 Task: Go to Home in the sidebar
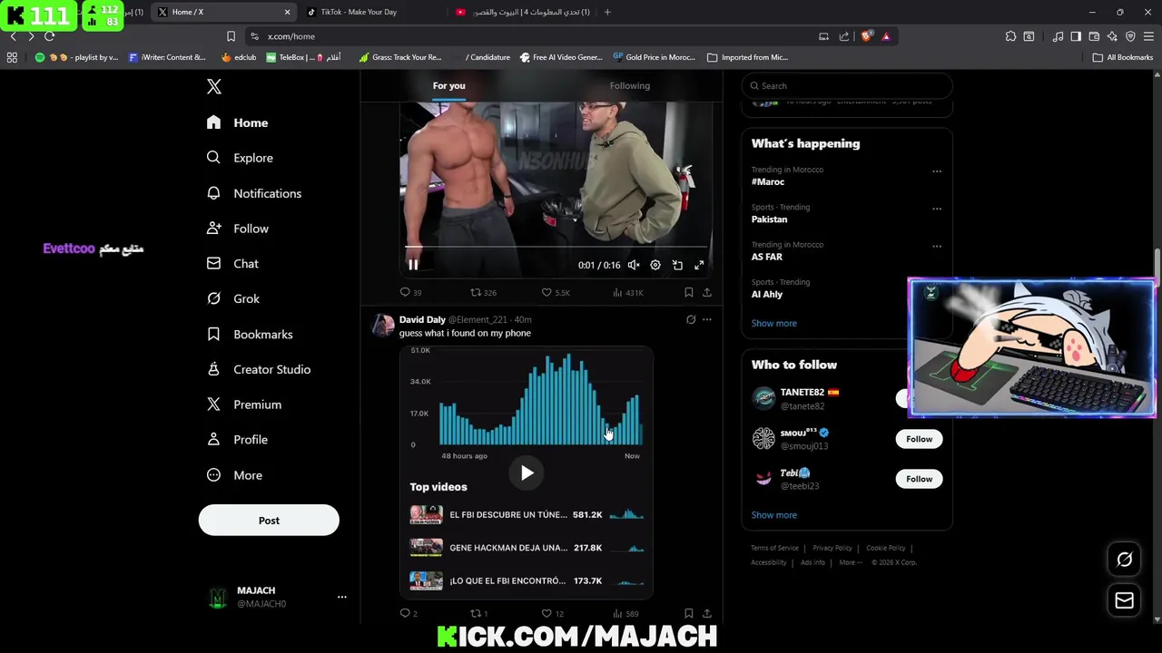point(237,122)
